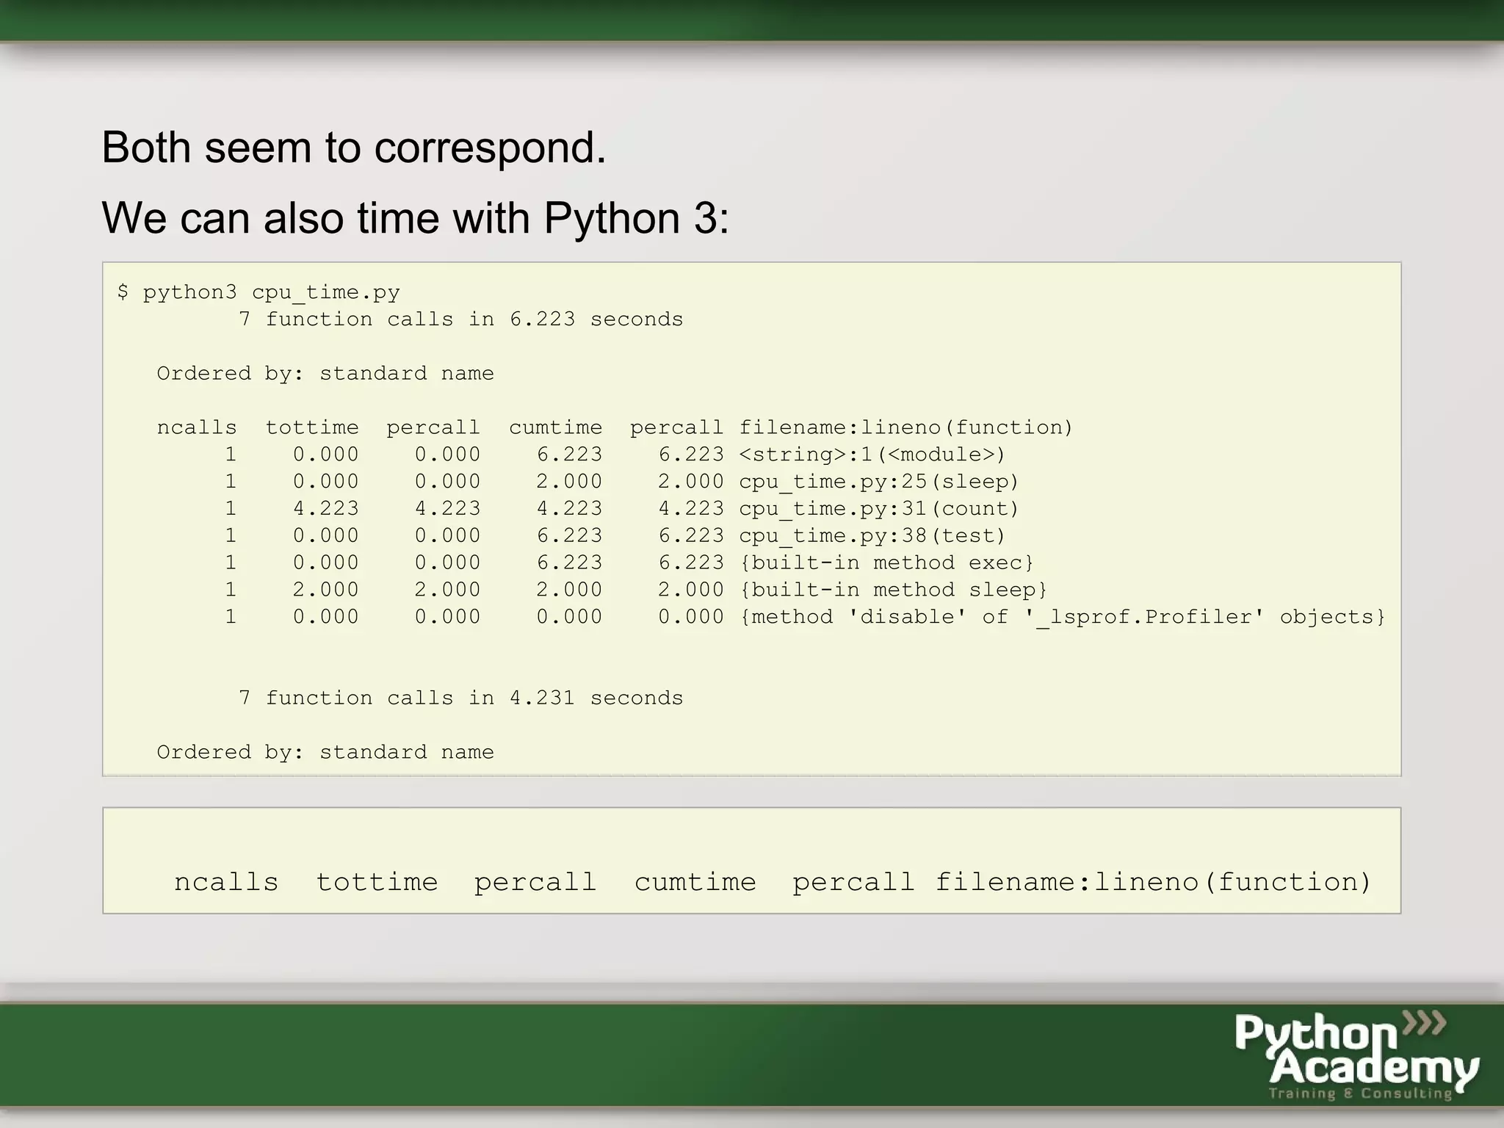Click the 'cpu_time.py:38(test)' entry
Viewport: 1504px width, 1128px height.
pyautogui.click(x=872, y=536)
